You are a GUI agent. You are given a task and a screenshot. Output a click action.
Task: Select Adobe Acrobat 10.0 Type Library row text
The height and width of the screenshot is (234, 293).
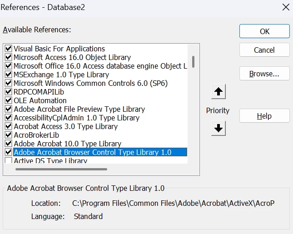[67, 144]
